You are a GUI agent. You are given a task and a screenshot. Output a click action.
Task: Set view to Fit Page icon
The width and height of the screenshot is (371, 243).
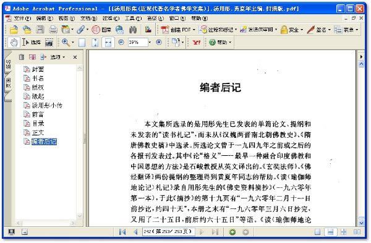click(95, 42)
